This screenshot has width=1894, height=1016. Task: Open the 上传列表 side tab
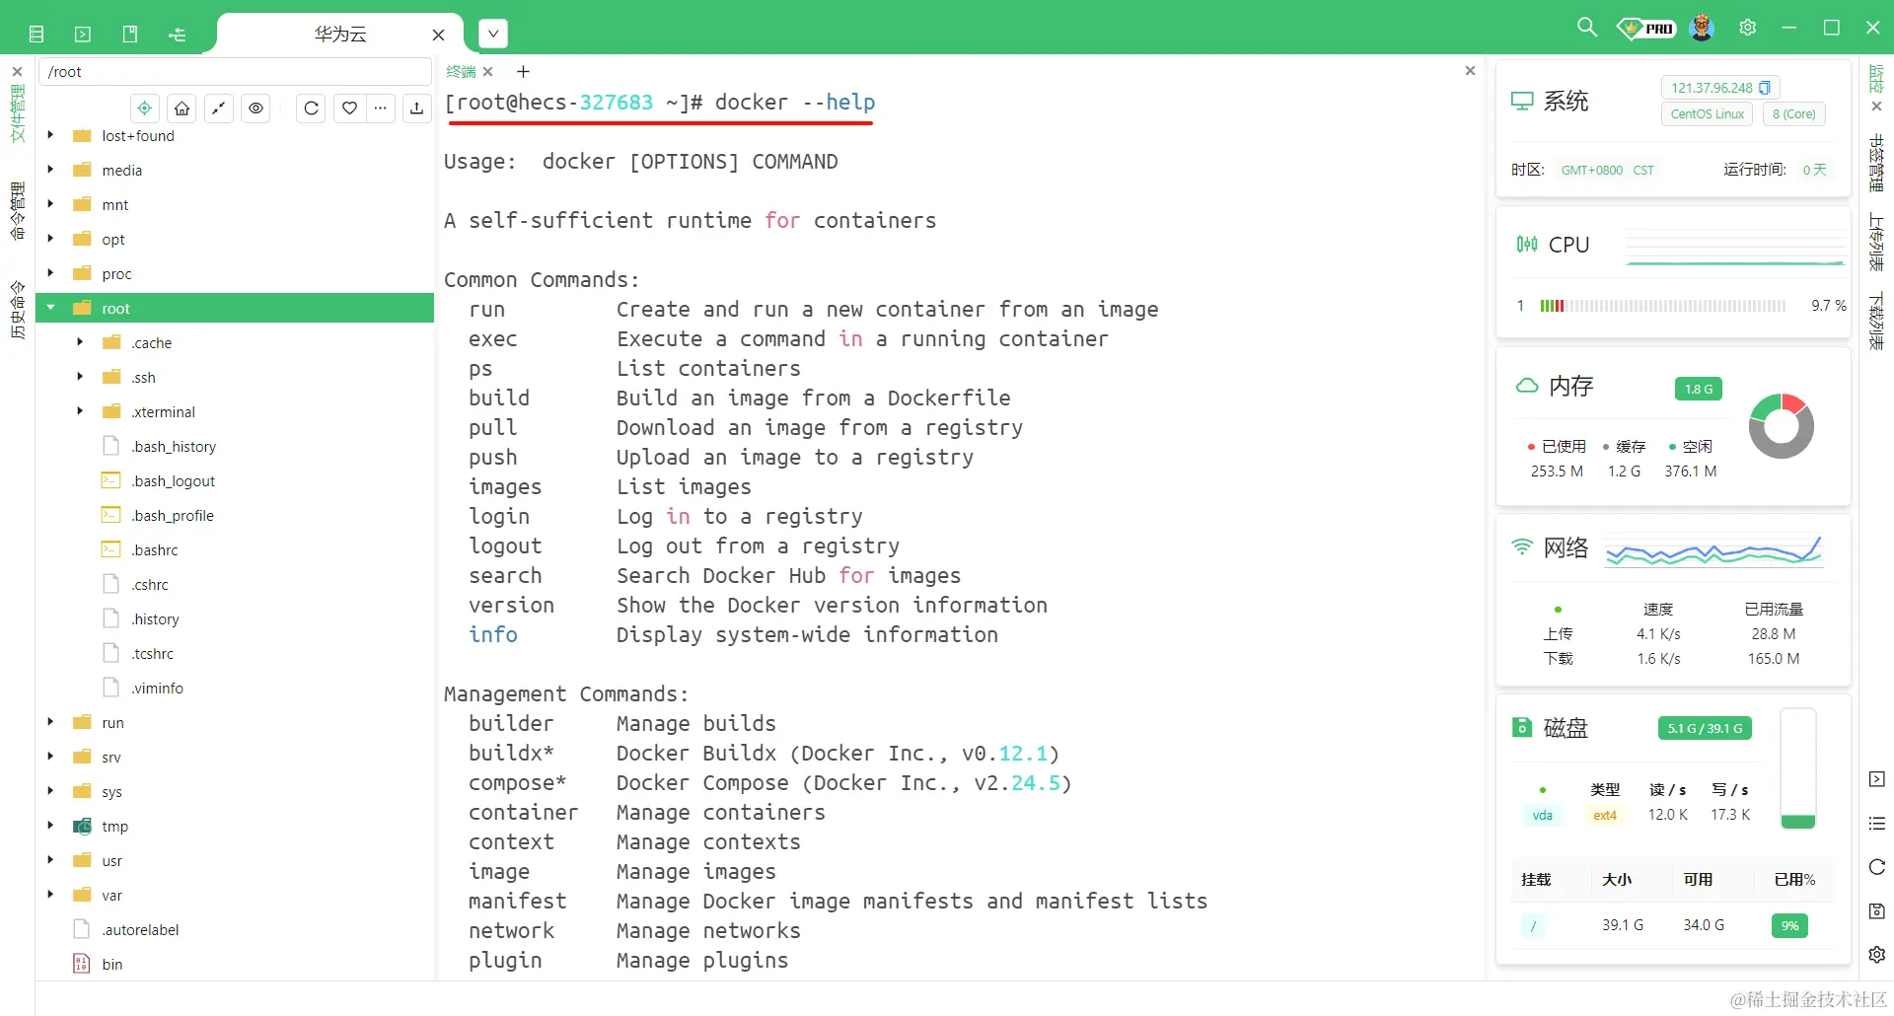pyautogui.click(x=1877, y=243)
